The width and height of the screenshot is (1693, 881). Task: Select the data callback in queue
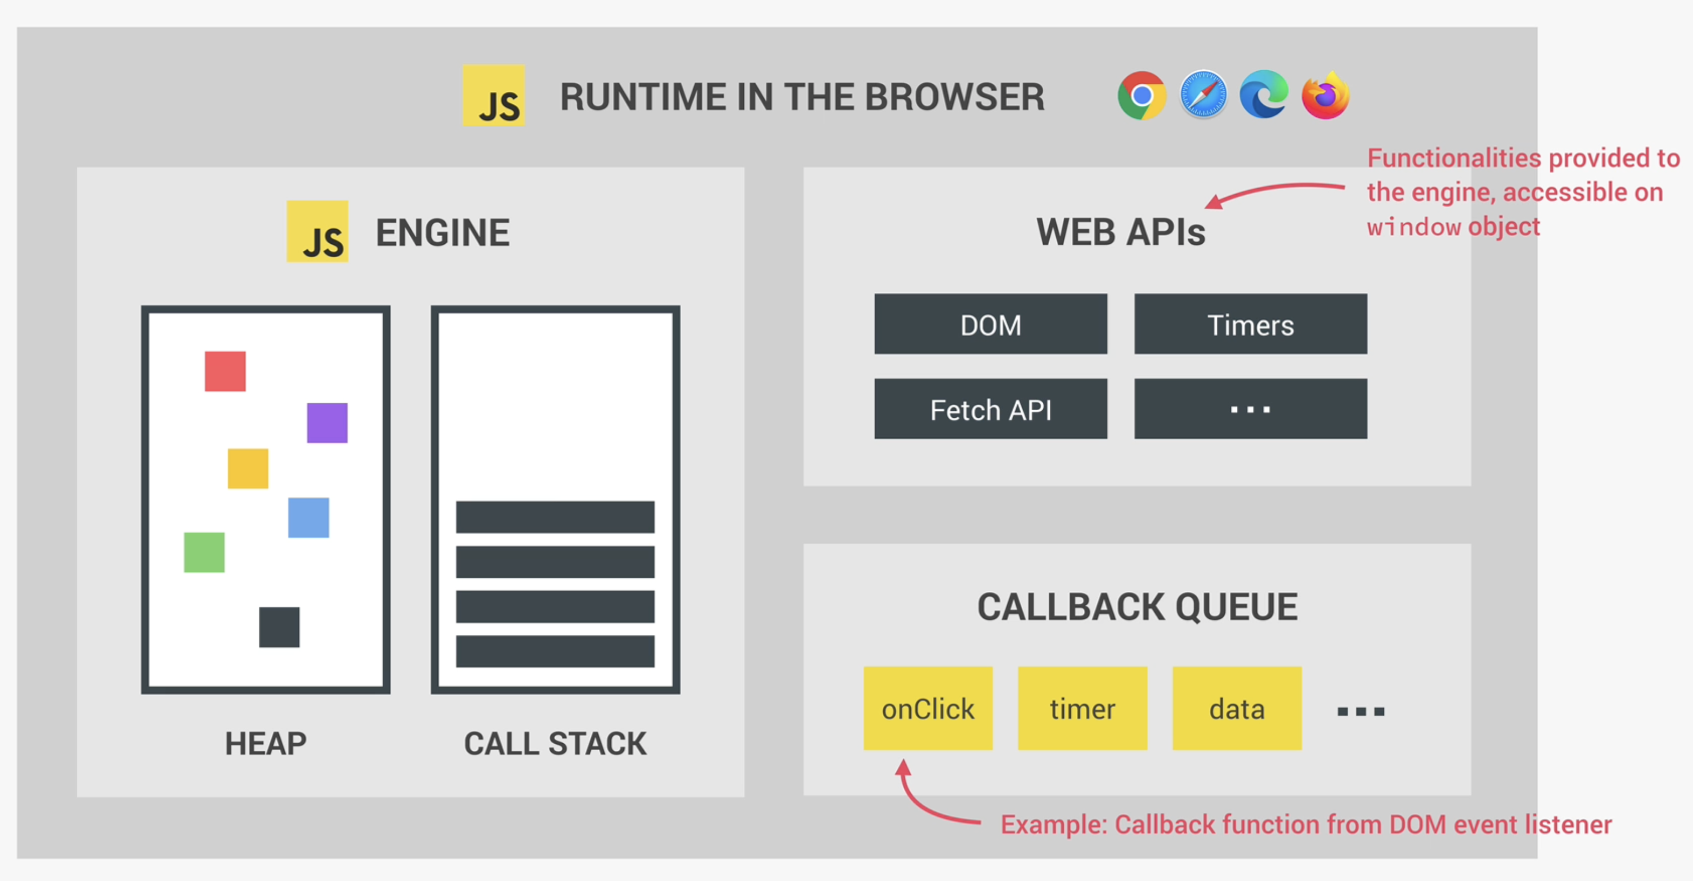1237,708
